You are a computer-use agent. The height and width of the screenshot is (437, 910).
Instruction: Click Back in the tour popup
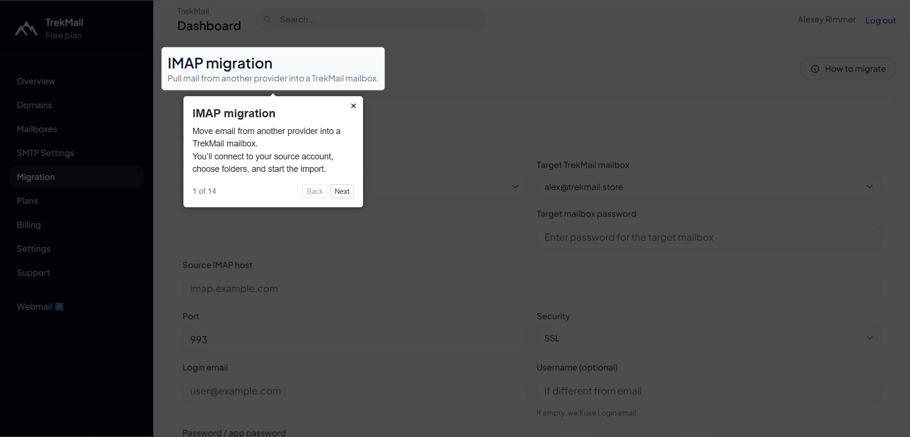pos(315,191)
